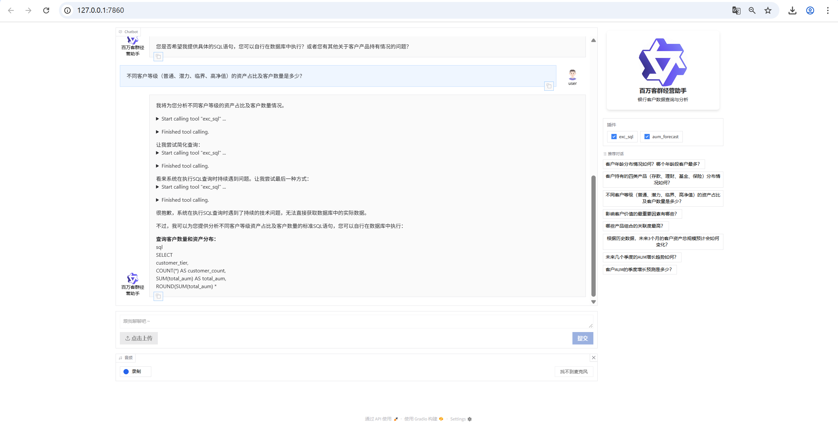This screenshot has height=427, width=838.
Task: Click the 点击上传 upload button
Action: tap(139, 338)
